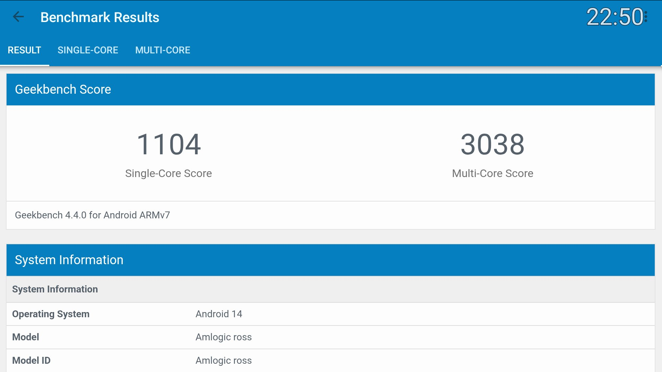Open the MULTI-CORE tab
662x372 pixels.
click(x=162, y=50)
